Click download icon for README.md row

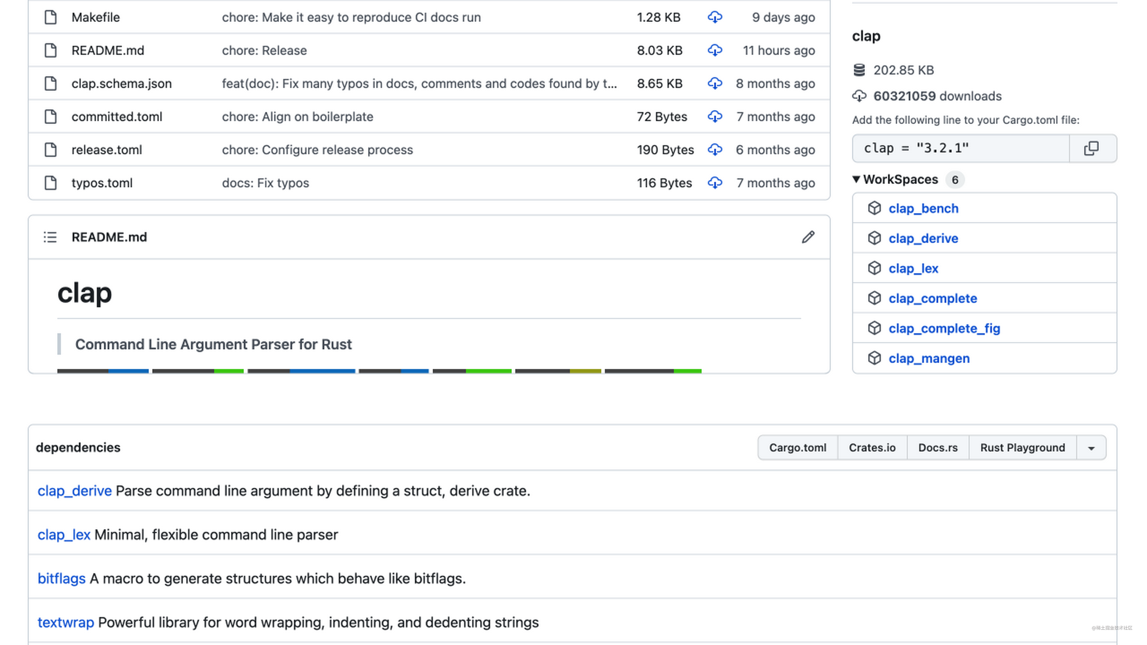tap(715, 50)
